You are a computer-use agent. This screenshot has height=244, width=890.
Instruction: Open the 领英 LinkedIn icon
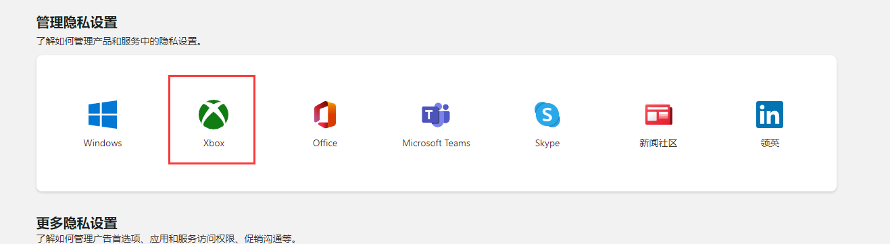(770, 115)
